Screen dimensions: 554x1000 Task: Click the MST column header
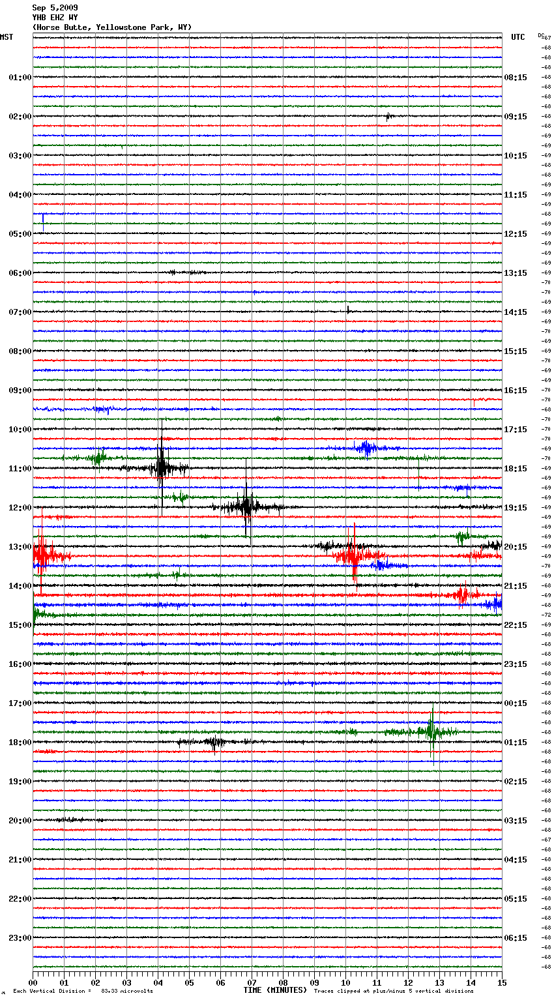[7, 37]
